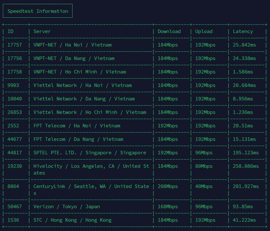The height and width of the screenshot is (231, 270).
Task: Click the 8.956ms latency value
Action: [243, 99]
